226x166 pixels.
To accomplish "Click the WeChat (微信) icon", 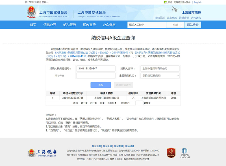I will pos(166,2).
